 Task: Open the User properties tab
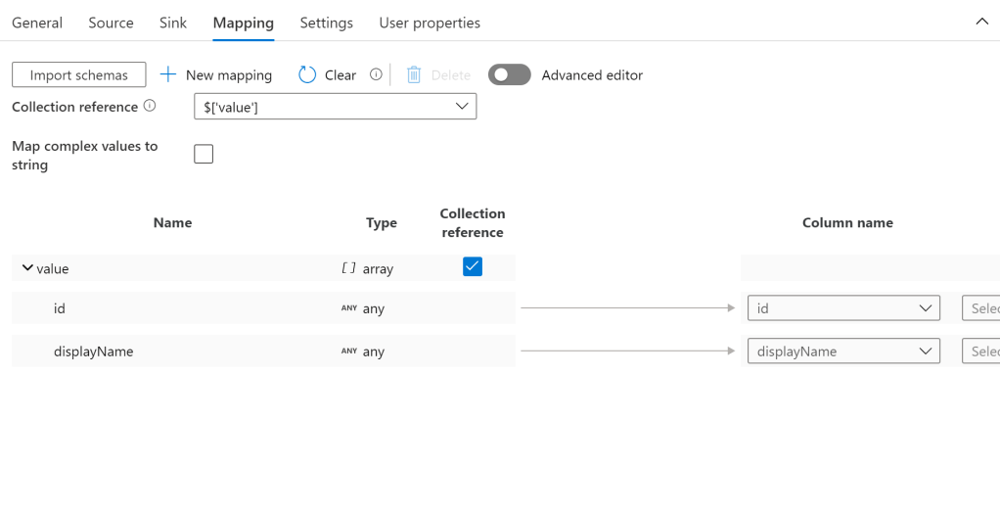coord(430,23)
